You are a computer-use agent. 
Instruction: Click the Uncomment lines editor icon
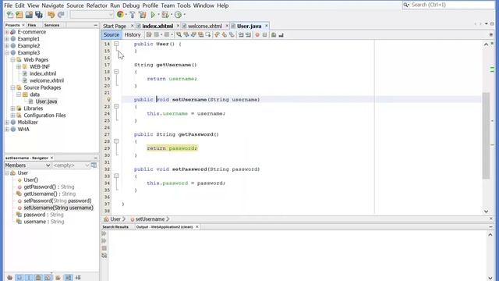point(281,34)
